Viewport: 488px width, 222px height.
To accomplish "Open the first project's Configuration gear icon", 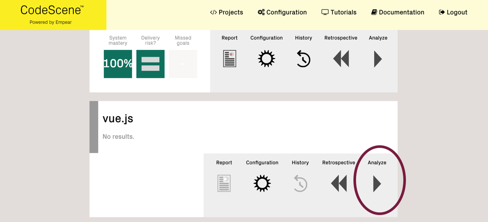I will point(267,59).
